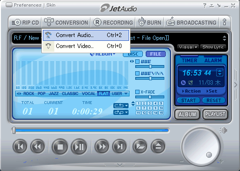Click the timer alarm sound icon
The image size is (240, 171).
[190, 83]
